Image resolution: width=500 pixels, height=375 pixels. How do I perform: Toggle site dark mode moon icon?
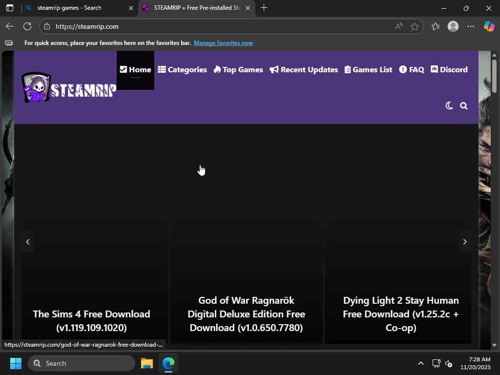449,105
